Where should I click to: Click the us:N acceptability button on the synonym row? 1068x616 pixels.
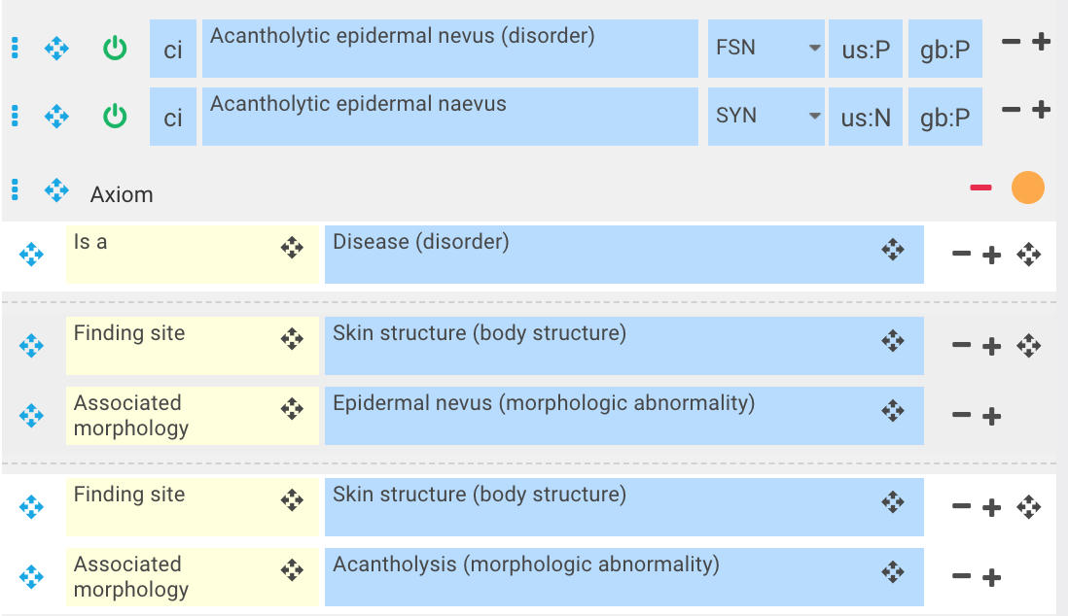click(866, 118)
